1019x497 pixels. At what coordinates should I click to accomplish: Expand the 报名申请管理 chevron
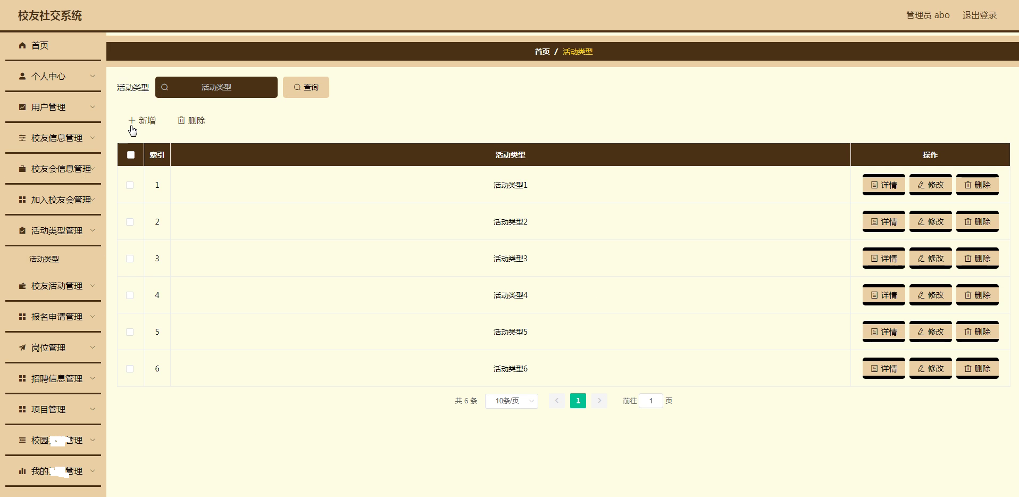pyautogui.click(x=93, y=317)
